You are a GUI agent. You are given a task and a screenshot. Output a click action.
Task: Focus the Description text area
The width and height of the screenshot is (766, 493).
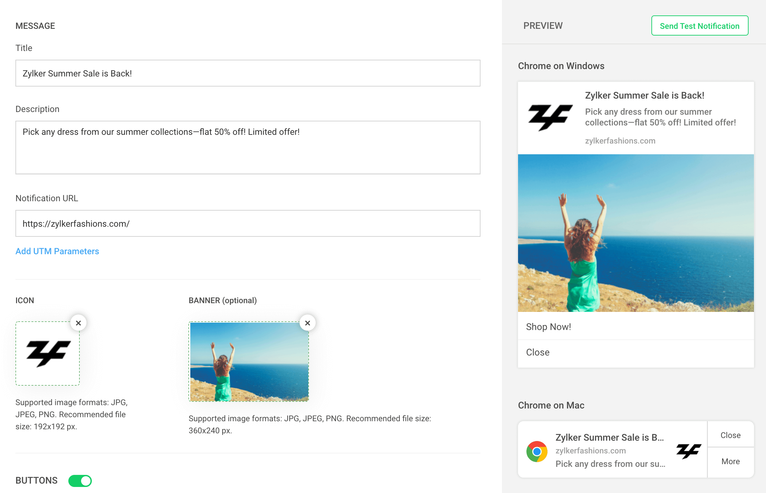(x=248, y=148)
